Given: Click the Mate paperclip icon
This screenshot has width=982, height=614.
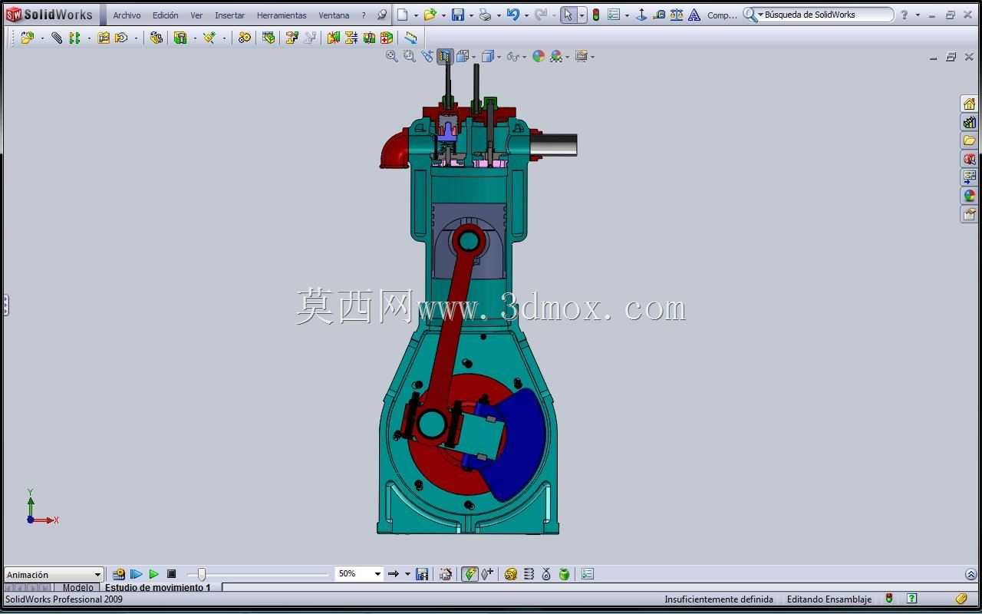Looking at the screenshot, I should pos(57,38).
